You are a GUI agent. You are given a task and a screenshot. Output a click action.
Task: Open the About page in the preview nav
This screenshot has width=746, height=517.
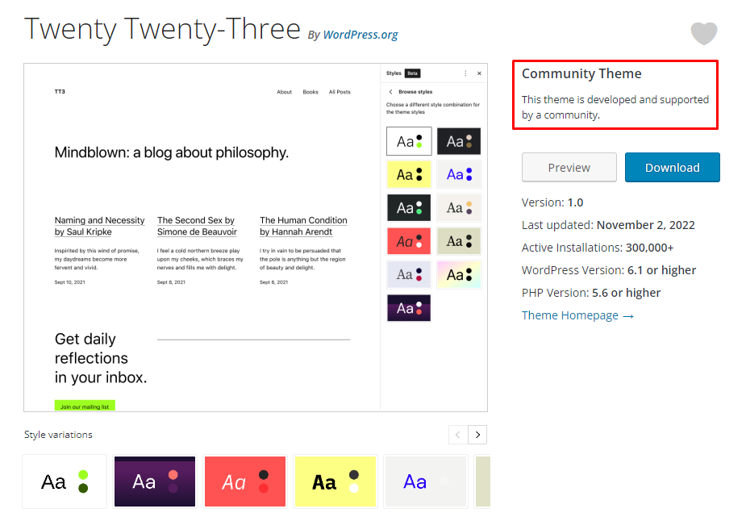click(284, 91)
